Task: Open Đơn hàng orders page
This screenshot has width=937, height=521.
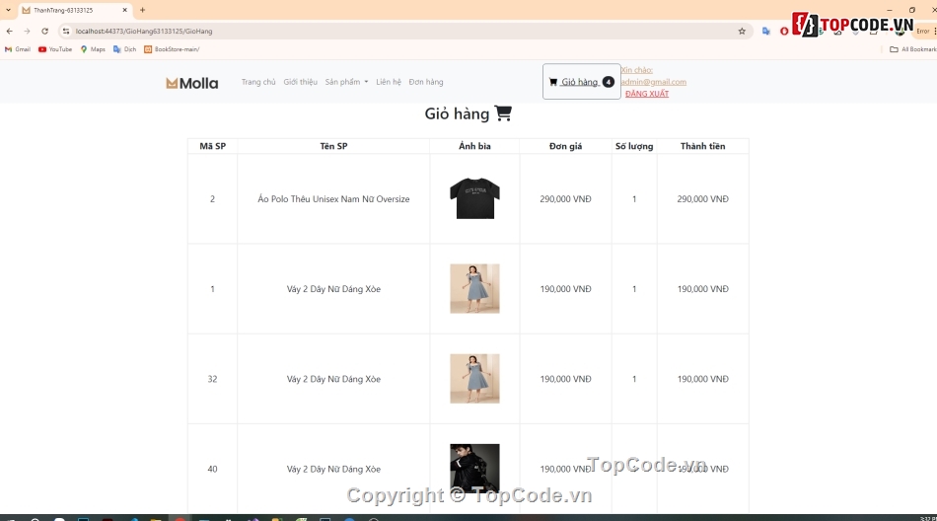Action: [x=426, y=82]
